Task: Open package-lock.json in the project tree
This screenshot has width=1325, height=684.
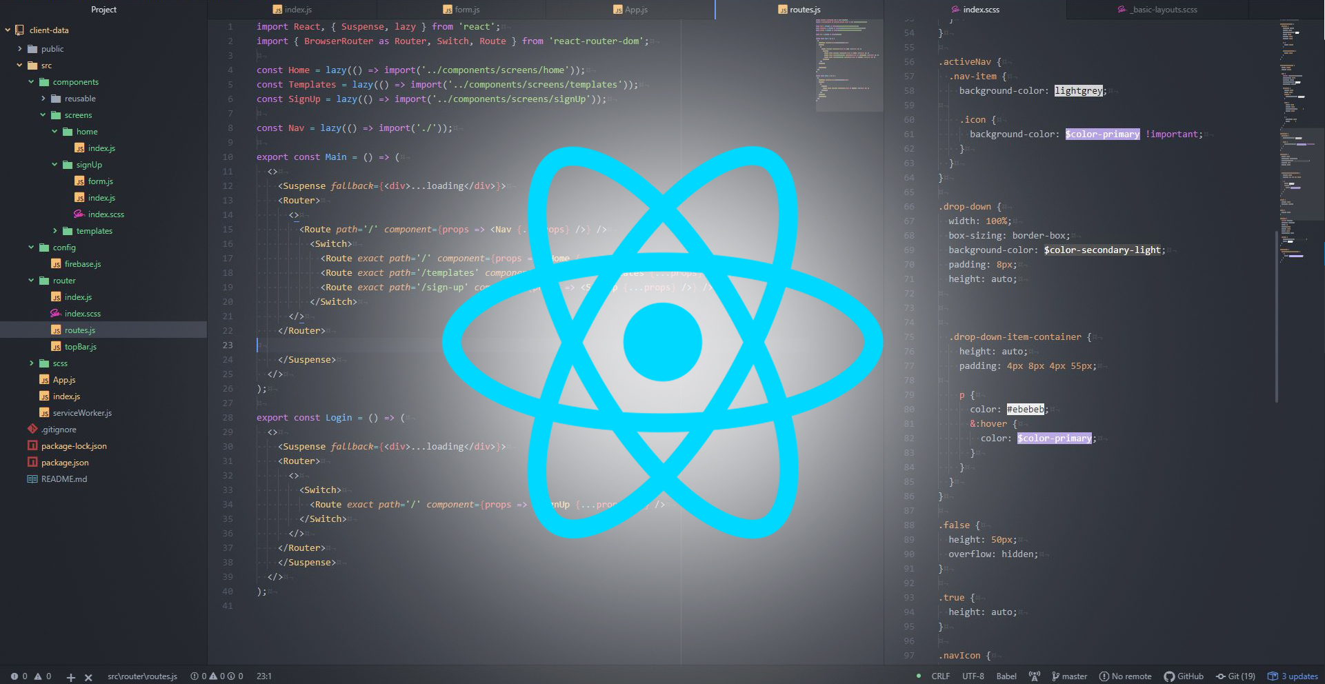Action: coord(67,446)
